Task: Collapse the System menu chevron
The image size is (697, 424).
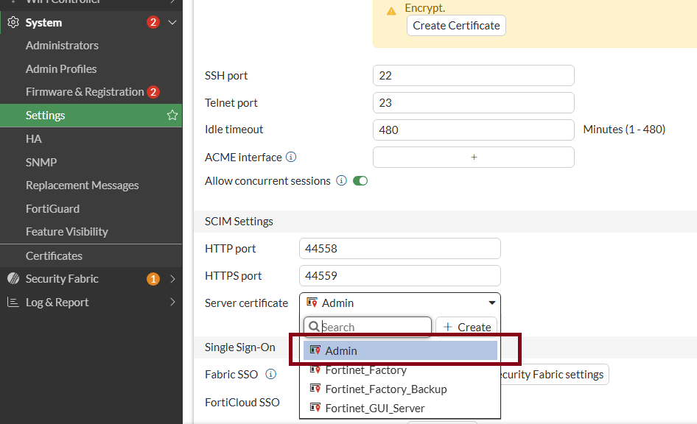Action: coord(172,22)
